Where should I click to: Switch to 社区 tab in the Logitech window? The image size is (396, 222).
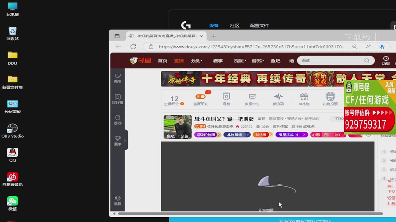point(234,26)
